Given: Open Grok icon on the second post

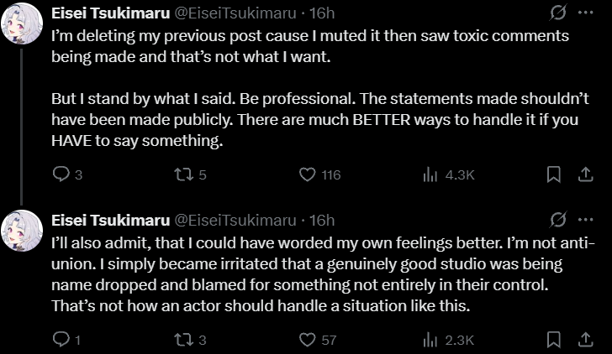Looking at the screenshot, I should pyautogui.click(x=557, y=220).
